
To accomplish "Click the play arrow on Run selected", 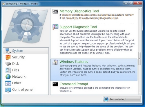I will [106, 99].
